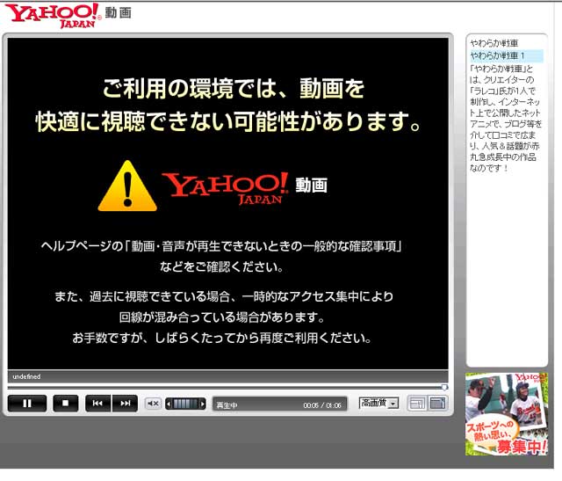
Task: Skip to the next track
Action: coord(125,404)
